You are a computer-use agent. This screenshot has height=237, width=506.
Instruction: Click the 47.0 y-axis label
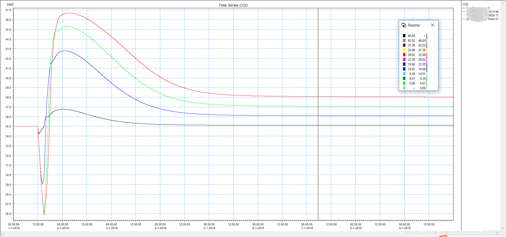point(8,10)
